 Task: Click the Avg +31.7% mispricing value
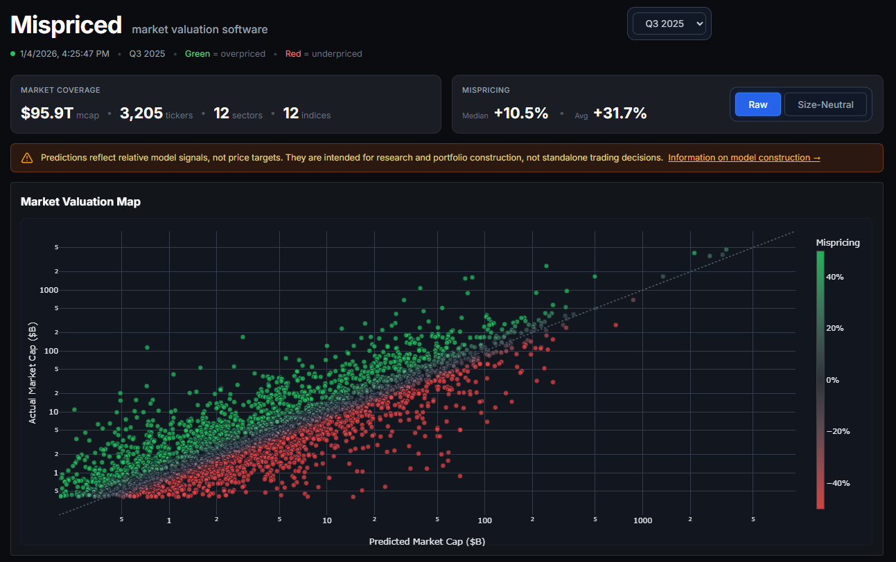point(620,114)
